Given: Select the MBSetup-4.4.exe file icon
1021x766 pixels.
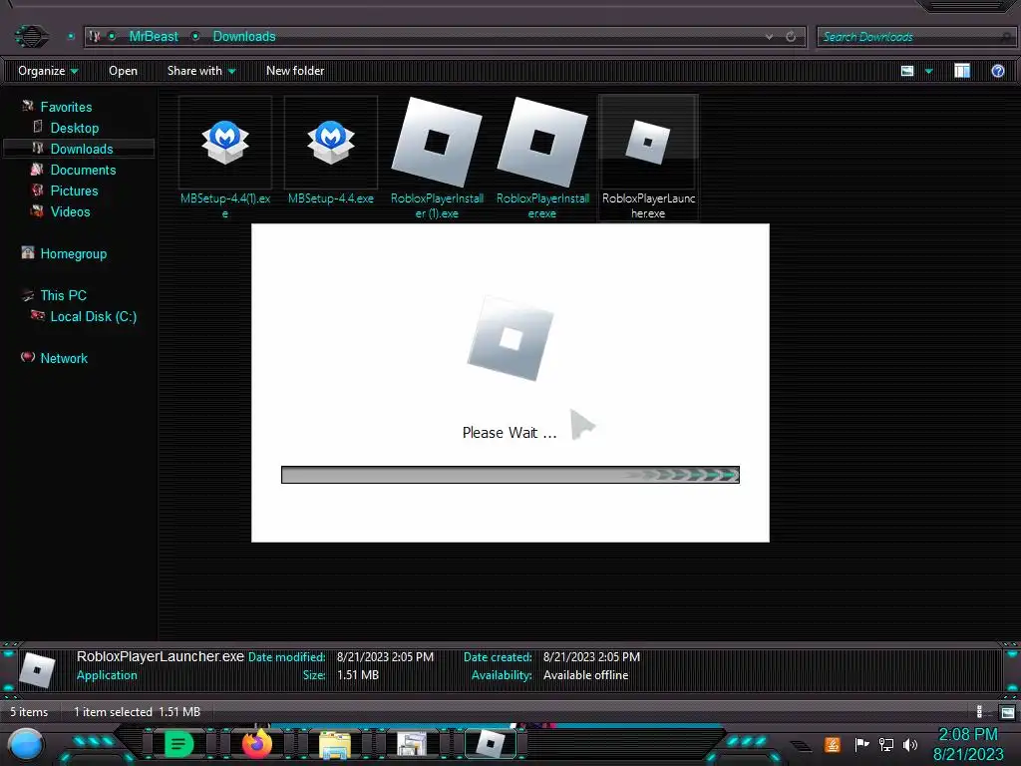Looking at the screenshot, I should coord(331,142).
